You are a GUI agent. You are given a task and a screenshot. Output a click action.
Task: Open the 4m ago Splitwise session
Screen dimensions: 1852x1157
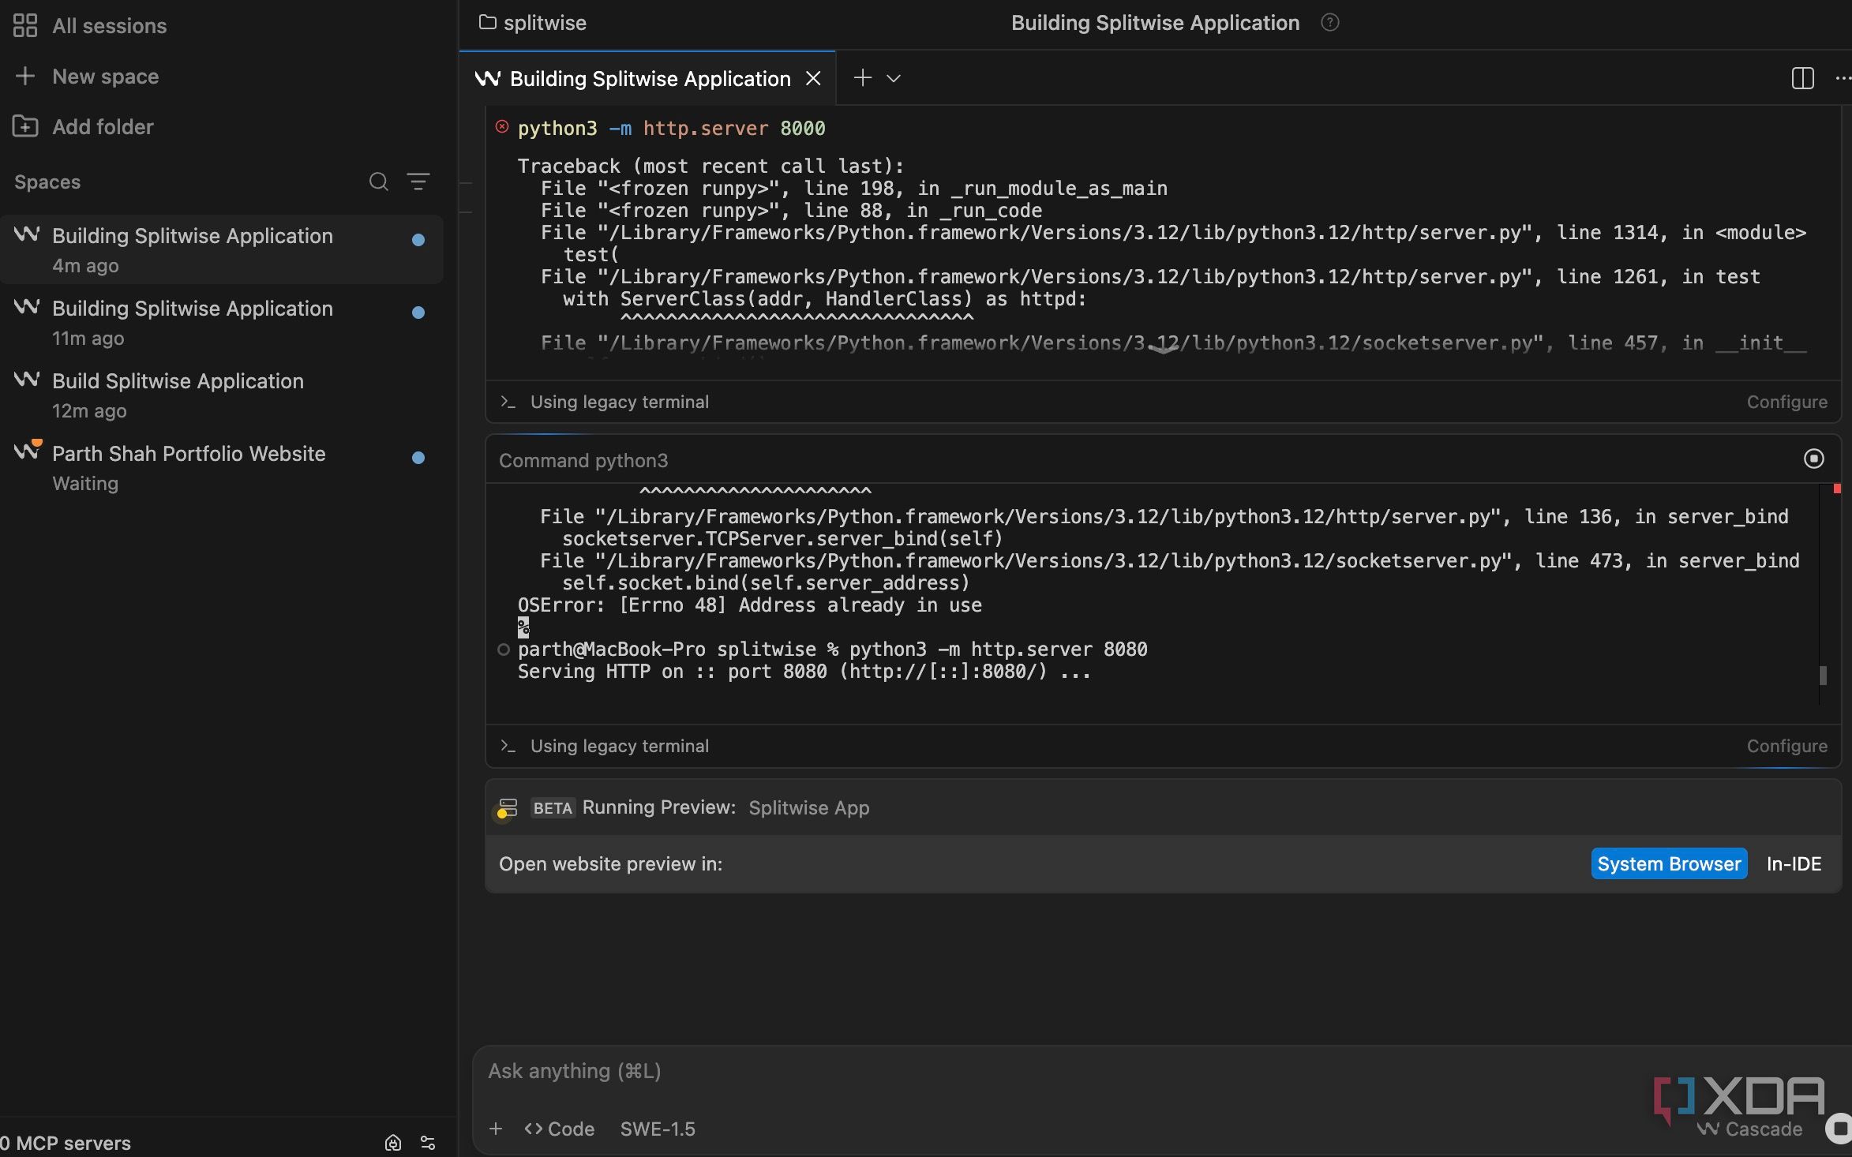click(x=221, y=249)
